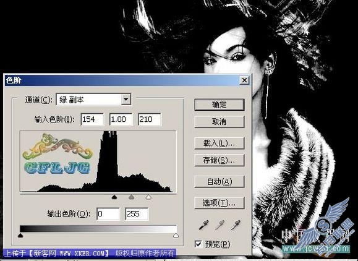Apply 自动(A) auto levels
Image resolution: width=358 pixels, height=261 pixels.
pyautogui.click(x=219, y=182)
